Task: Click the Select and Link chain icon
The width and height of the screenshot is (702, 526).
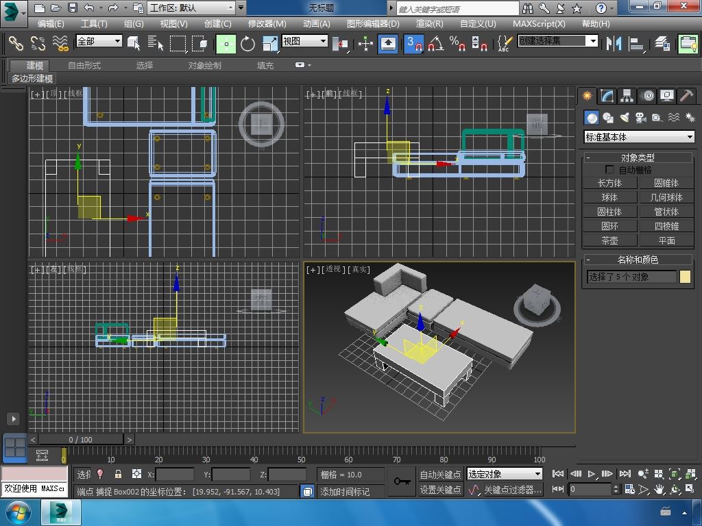Action: (16, 44)
